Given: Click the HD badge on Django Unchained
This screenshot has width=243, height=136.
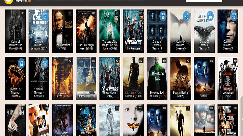Looking at the screenshot, I should pos(235,61).
